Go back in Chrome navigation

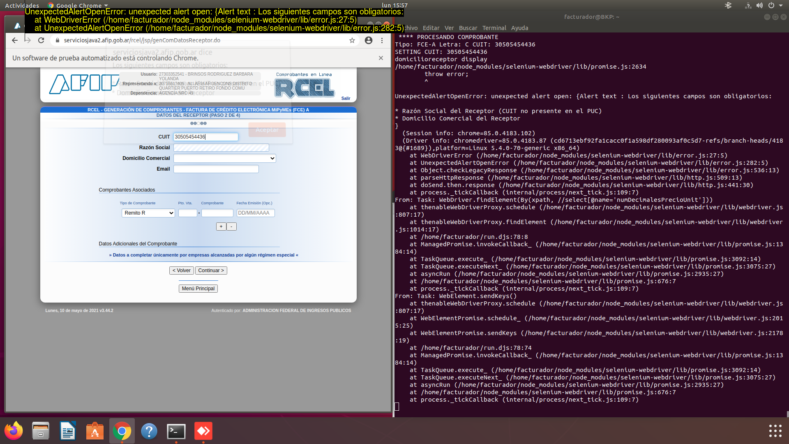coord(15,40)
